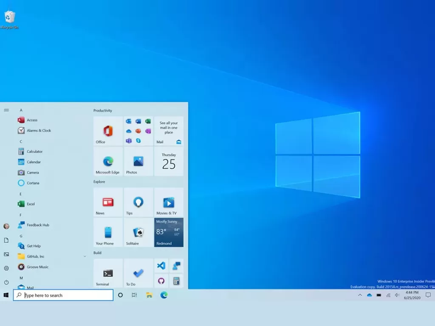The height and width of the screenshot is (326, 435).
Task: Launch Excel from the app list
Action: 51,204
